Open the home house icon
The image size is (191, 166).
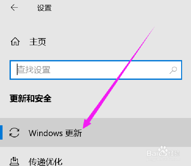(x=15, y=41)
